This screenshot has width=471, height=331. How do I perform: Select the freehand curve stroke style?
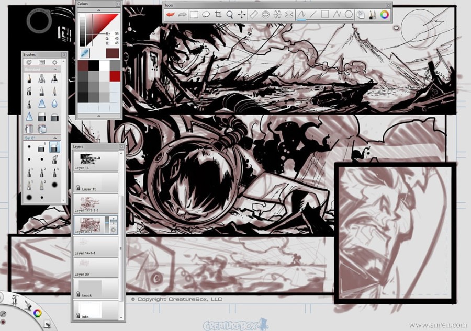click(301, 15)
